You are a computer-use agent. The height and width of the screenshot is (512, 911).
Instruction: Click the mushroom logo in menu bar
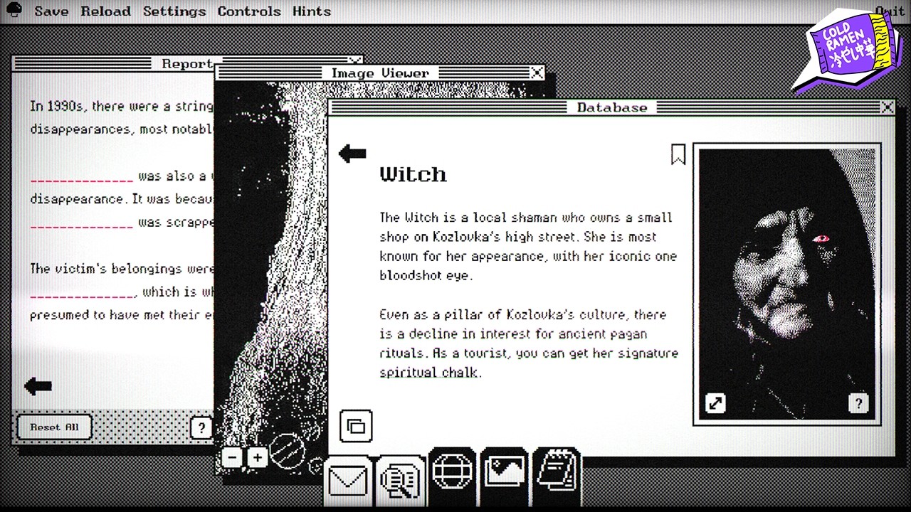(x=14, y=11)
